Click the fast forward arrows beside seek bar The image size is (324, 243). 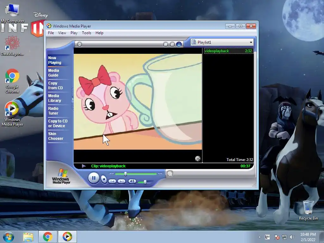(x=160, y=174)
